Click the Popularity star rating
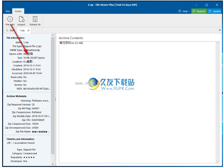 point(29,157)
